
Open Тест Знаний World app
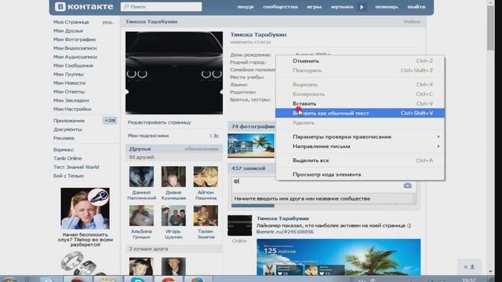coord(76,167)
